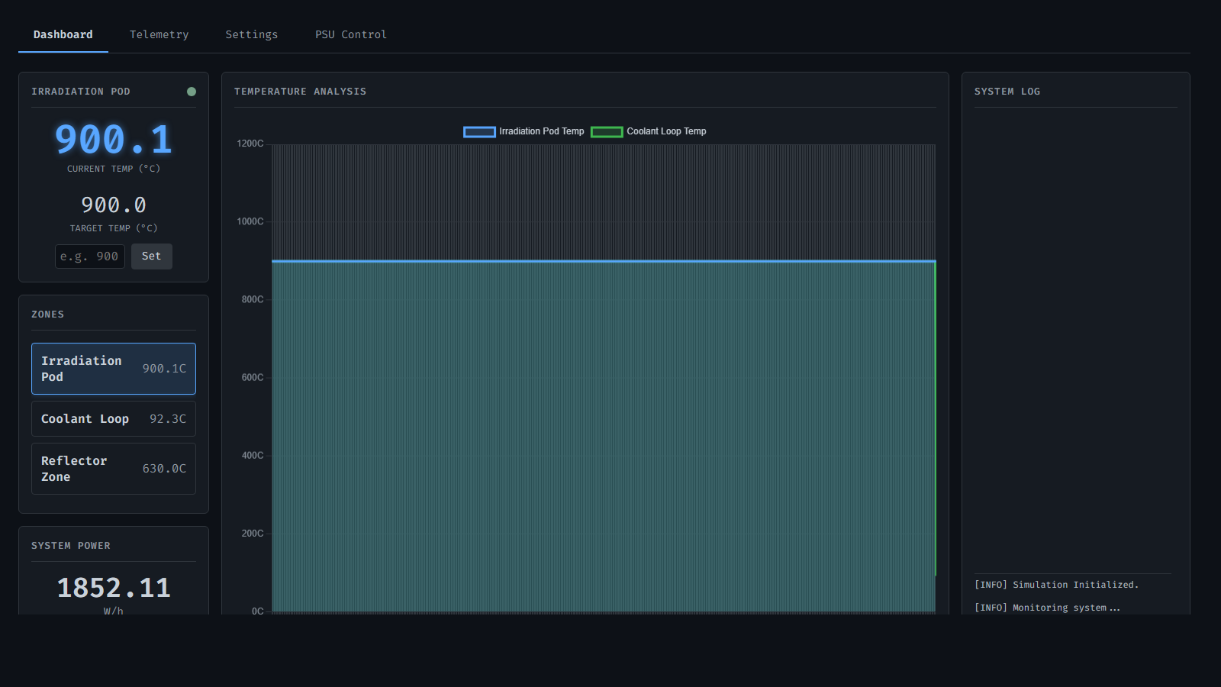The image size is (1221, 687).
Task: Click the 600C axis label on chart
Action: (x=253, y=377)
